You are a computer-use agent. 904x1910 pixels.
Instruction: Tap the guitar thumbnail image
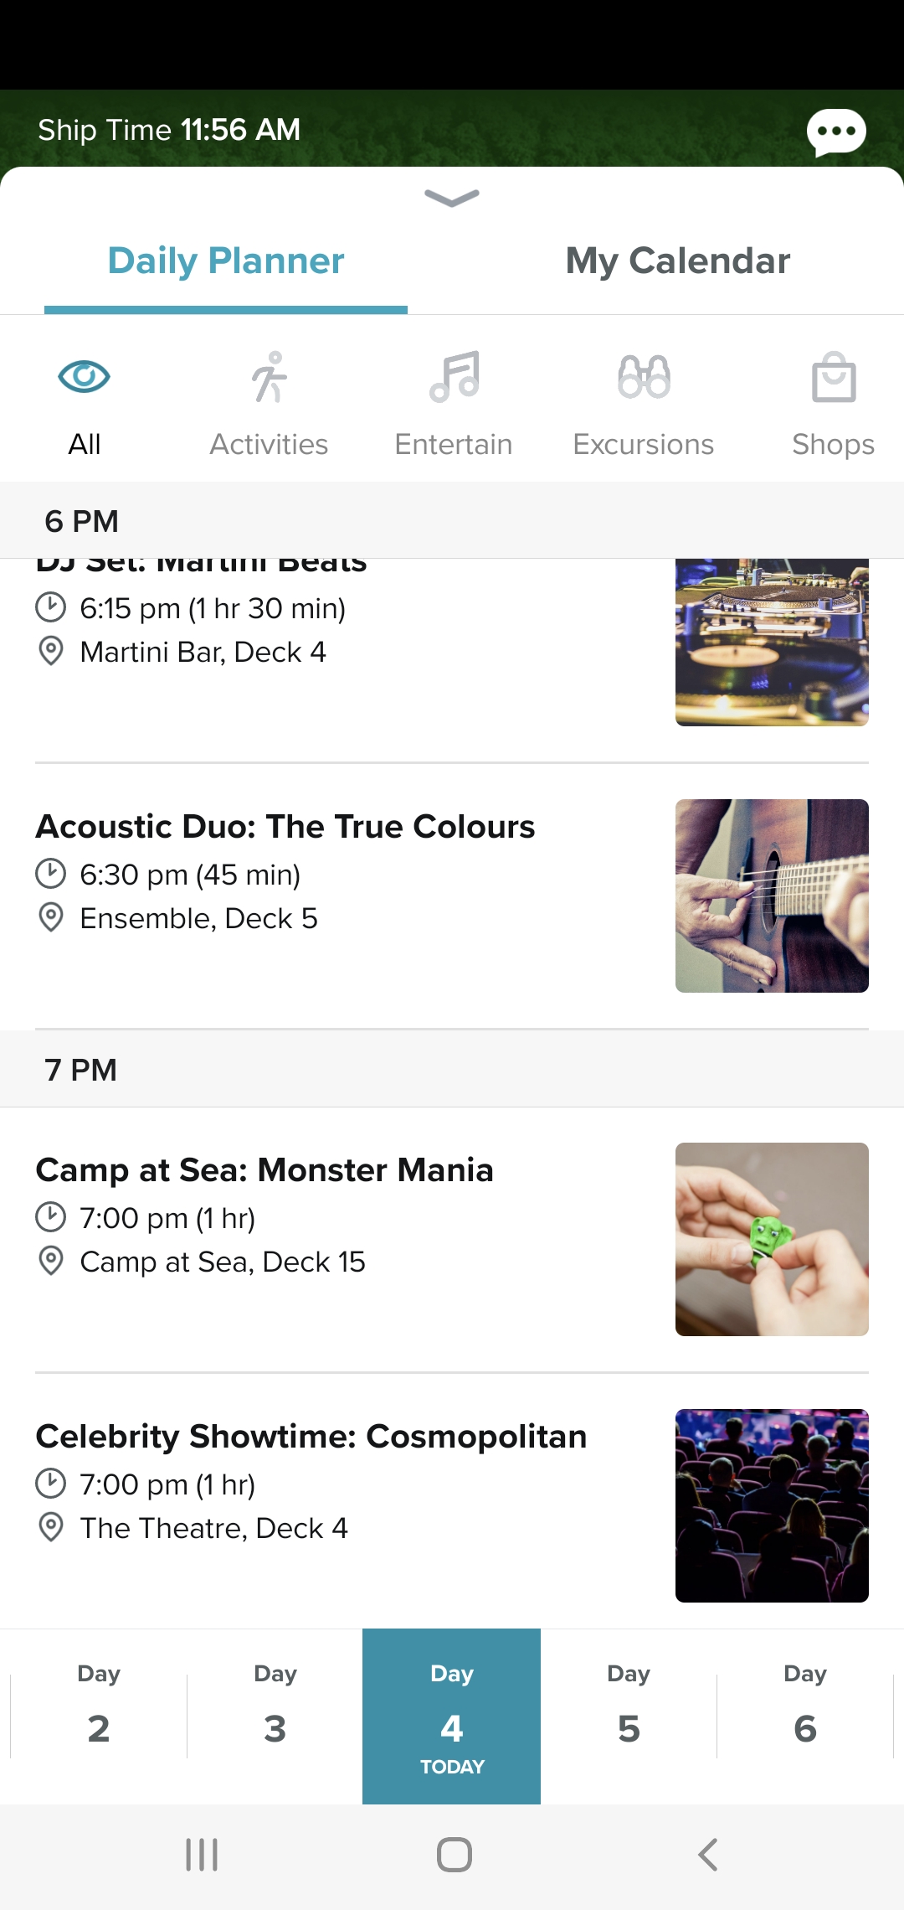tap(772, 896)
